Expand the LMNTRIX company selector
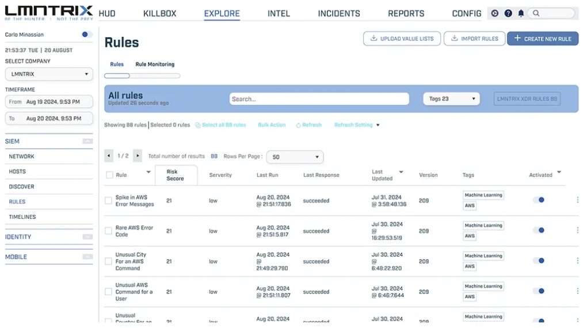Image resolution: width=583 pixels, height=328 pixels. tap(49, 74)
